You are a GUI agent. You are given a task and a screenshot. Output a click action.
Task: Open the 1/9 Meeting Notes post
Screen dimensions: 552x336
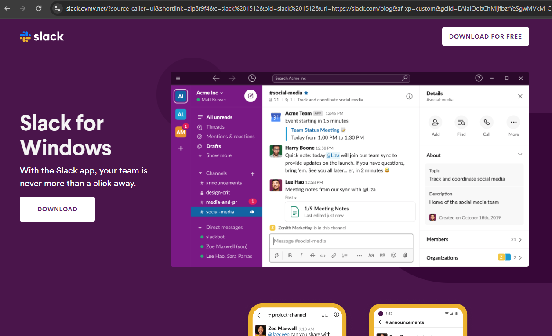tap(350, 212)
